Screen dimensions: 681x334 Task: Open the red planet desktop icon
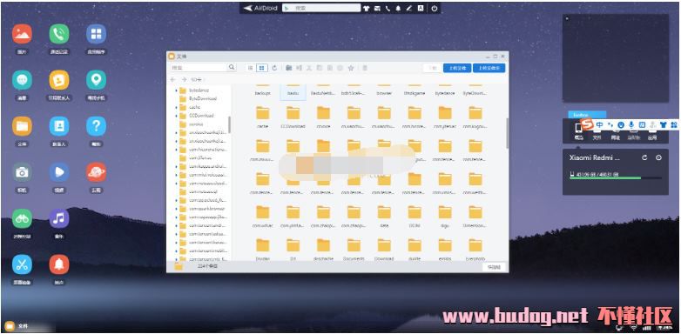(96, 172)
